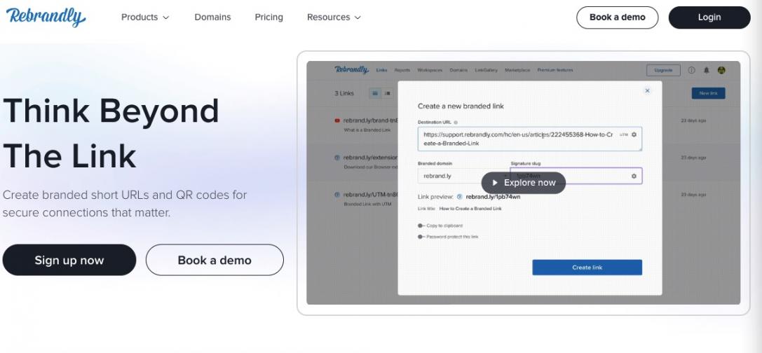This screenshot has width=762, height=353.
Task: Select the Links tab in the demo preview
Action: tap(381, 71)
